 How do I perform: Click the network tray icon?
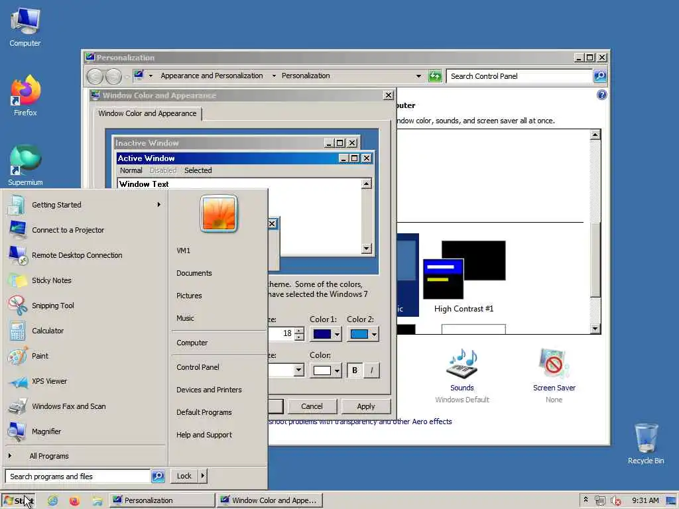[599, 501]
